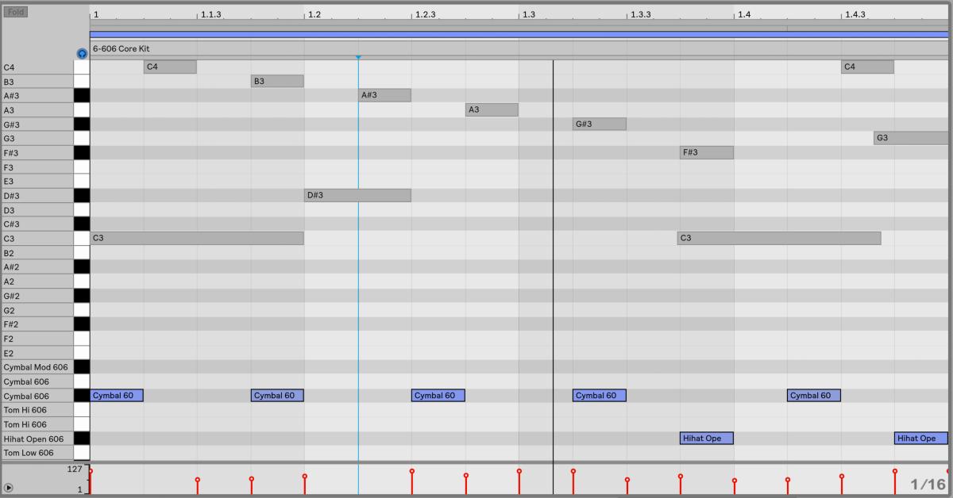The image size is (953, 498).
Task: Select the D#3 note block
Action: (357, 195)
